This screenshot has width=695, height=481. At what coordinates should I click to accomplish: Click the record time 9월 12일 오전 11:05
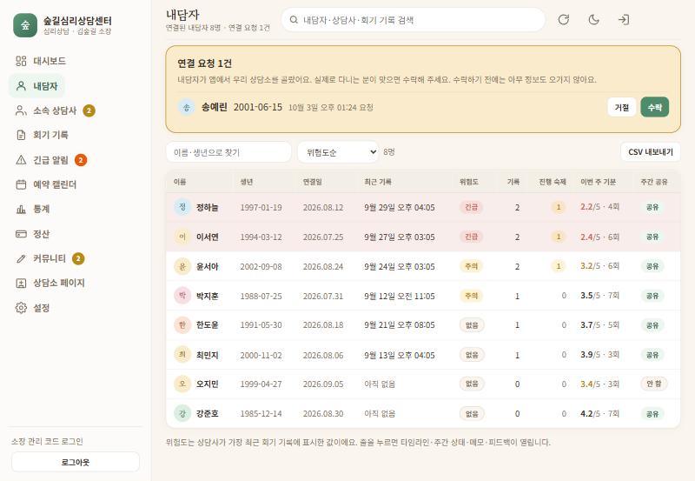click(400, 296)
